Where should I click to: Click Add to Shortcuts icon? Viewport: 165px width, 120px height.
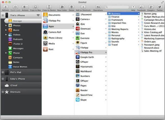click(x=83, y=7)
